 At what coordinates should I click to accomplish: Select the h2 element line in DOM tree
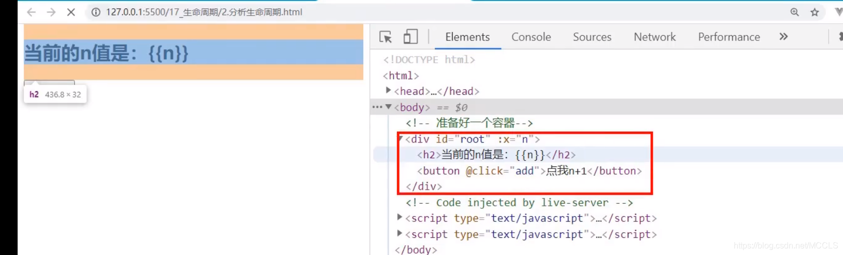coord(496,154)
